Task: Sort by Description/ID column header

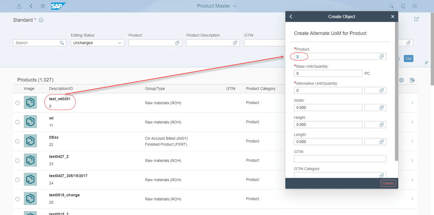Action: (x=61, y=89)
